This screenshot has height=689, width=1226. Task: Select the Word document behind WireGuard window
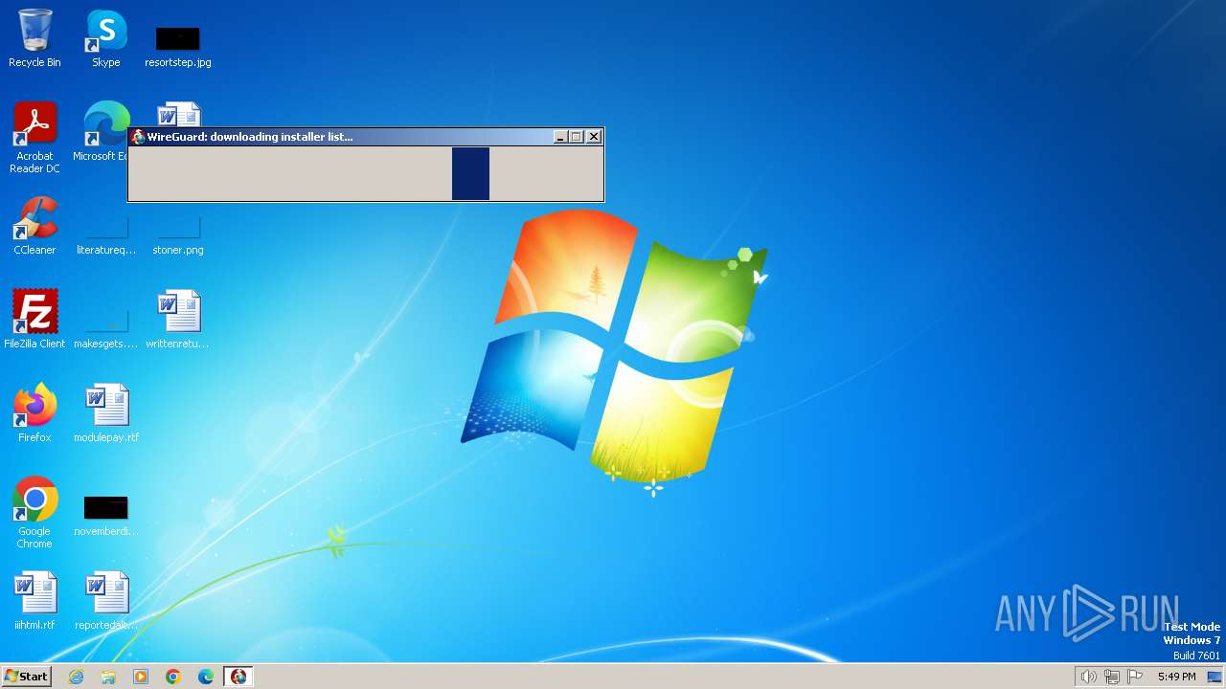click(179, 114)
